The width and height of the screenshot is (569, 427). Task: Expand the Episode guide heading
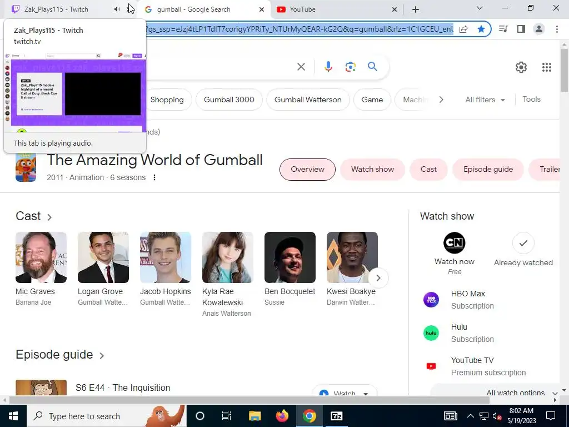pos(60,354)
